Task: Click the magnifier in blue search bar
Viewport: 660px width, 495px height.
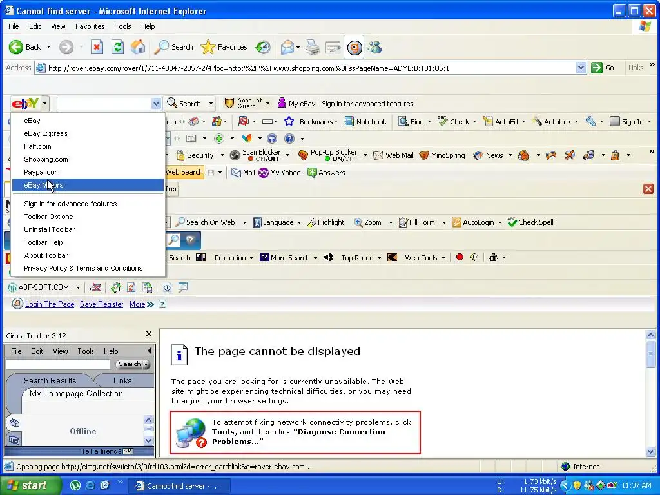Action: 173,240
